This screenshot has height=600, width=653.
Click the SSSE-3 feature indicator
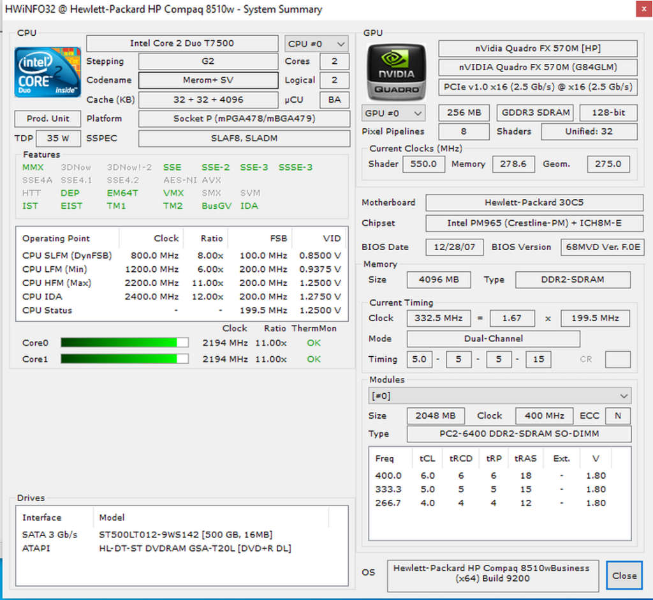coord(295,167)
